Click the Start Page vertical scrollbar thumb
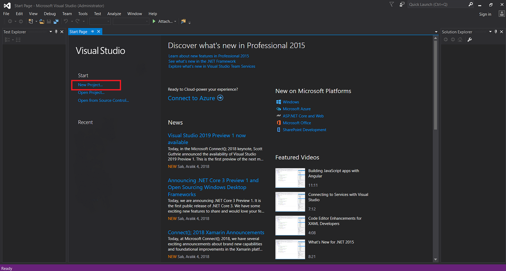Screen dimensions: 506x271 pyautogui.click(x=435, y=85)
